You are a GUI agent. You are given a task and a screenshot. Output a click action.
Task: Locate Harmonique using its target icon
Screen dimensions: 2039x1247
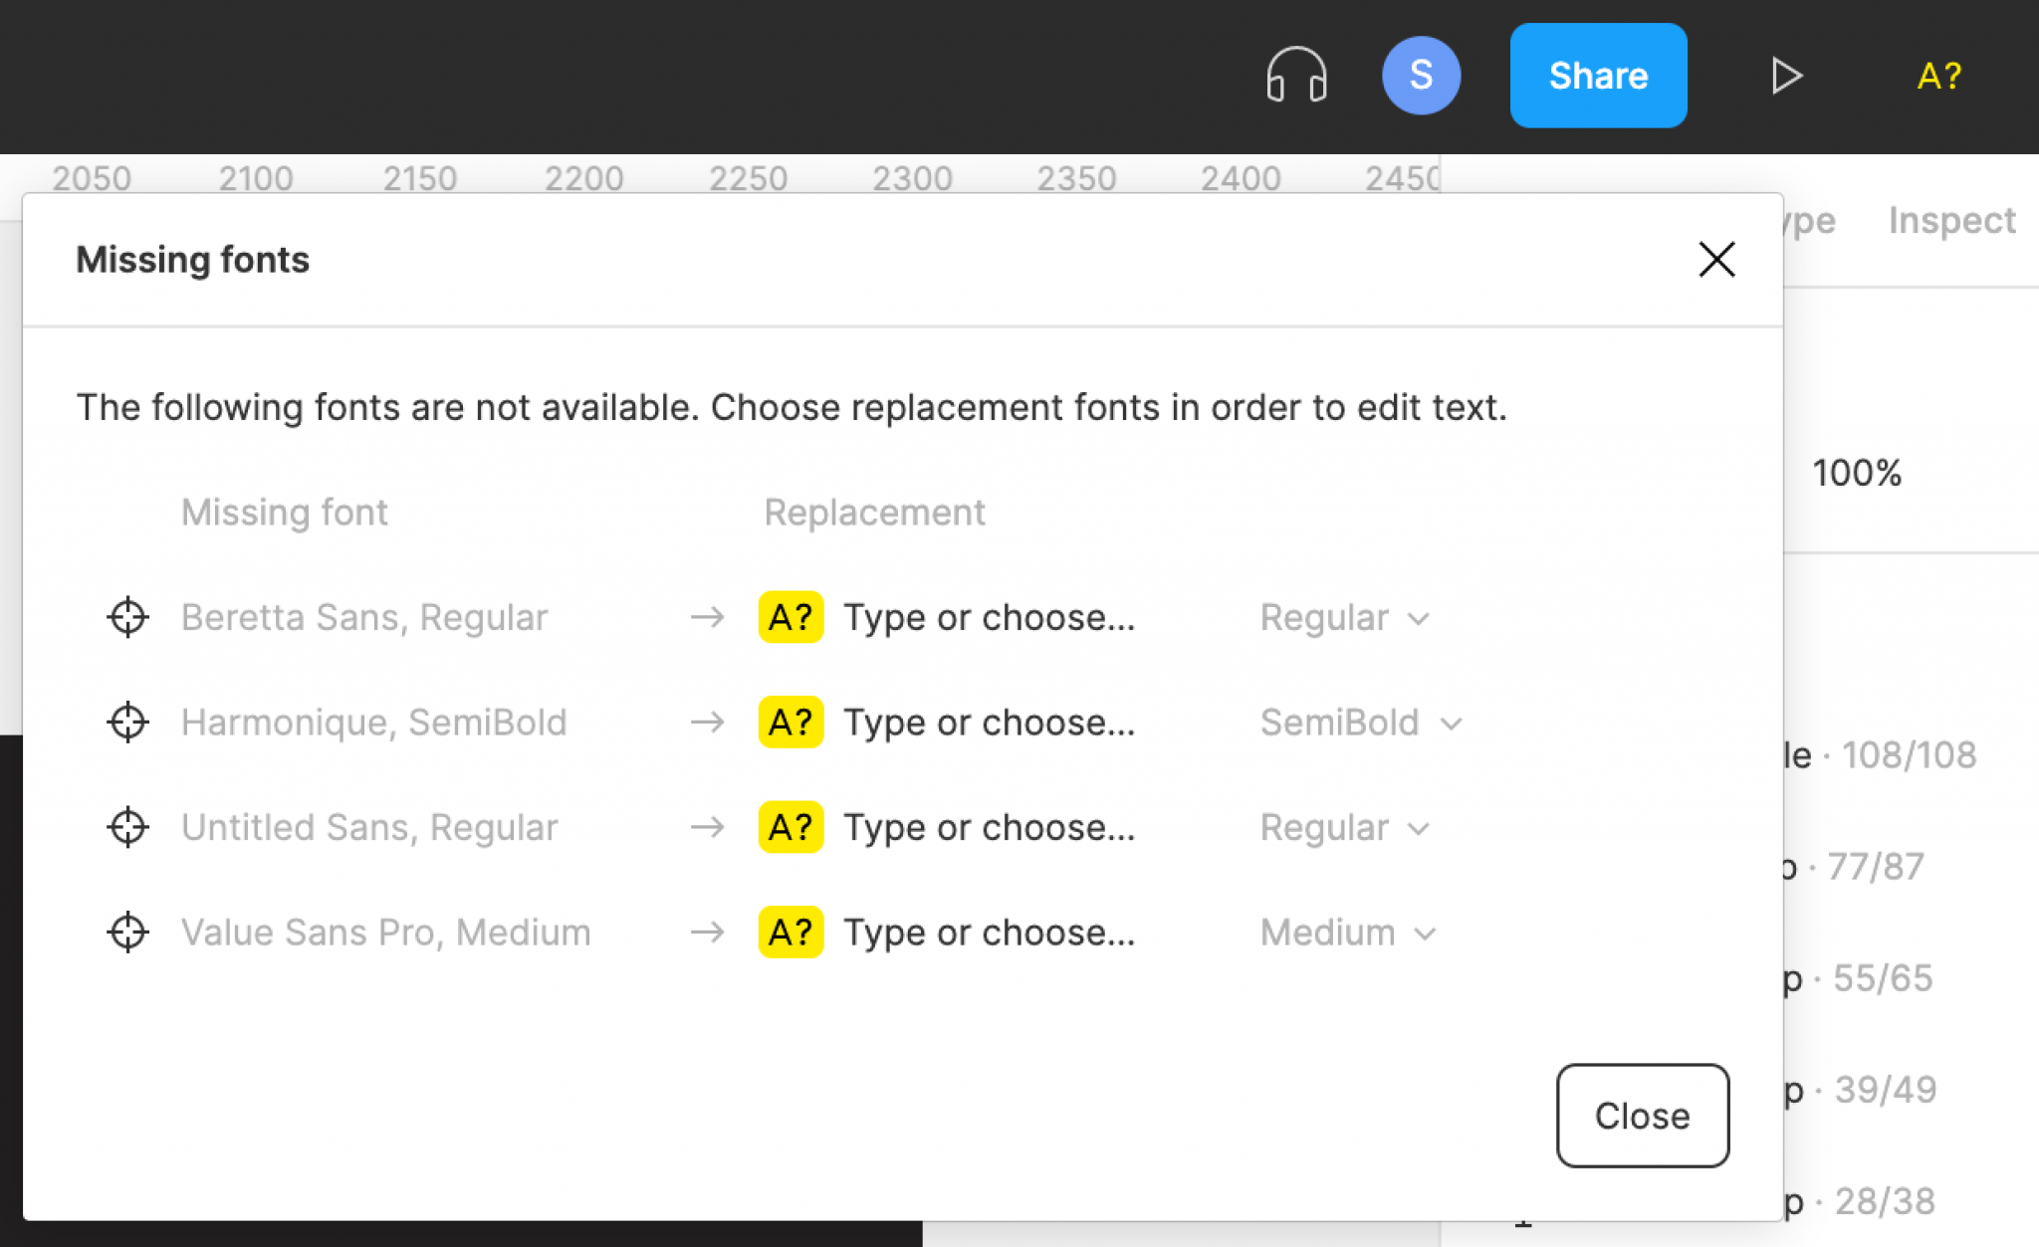[126, 723]
